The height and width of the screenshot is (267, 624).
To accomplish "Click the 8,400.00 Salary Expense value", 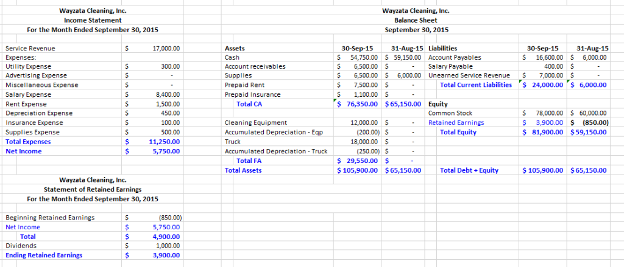I will (x=169, y=94).
